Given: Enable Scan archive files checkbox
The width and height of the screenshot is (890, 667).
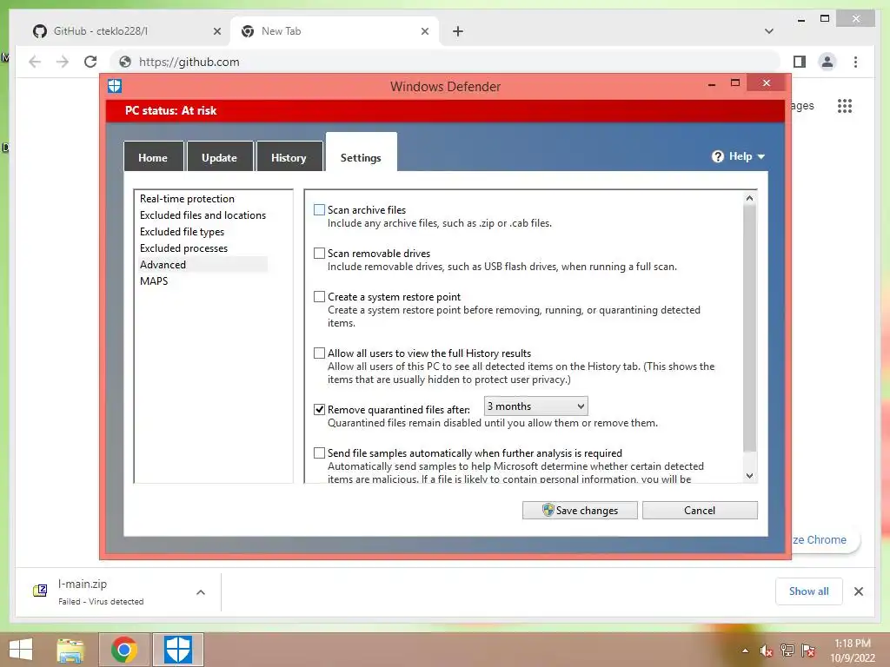Looking at the screenshot, I should (320, 210).
